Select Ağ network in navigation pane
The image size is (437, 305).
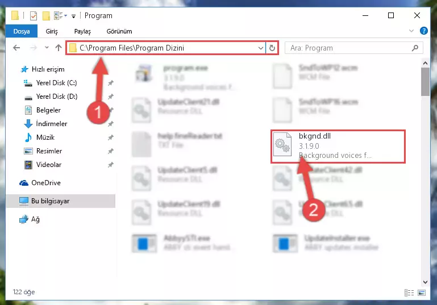tap(29, 219)
